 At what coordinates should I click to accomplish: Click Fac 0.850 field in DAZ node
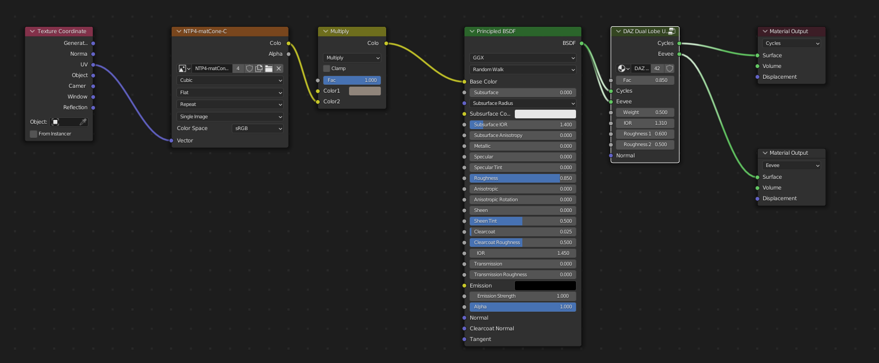click(645, 80)
